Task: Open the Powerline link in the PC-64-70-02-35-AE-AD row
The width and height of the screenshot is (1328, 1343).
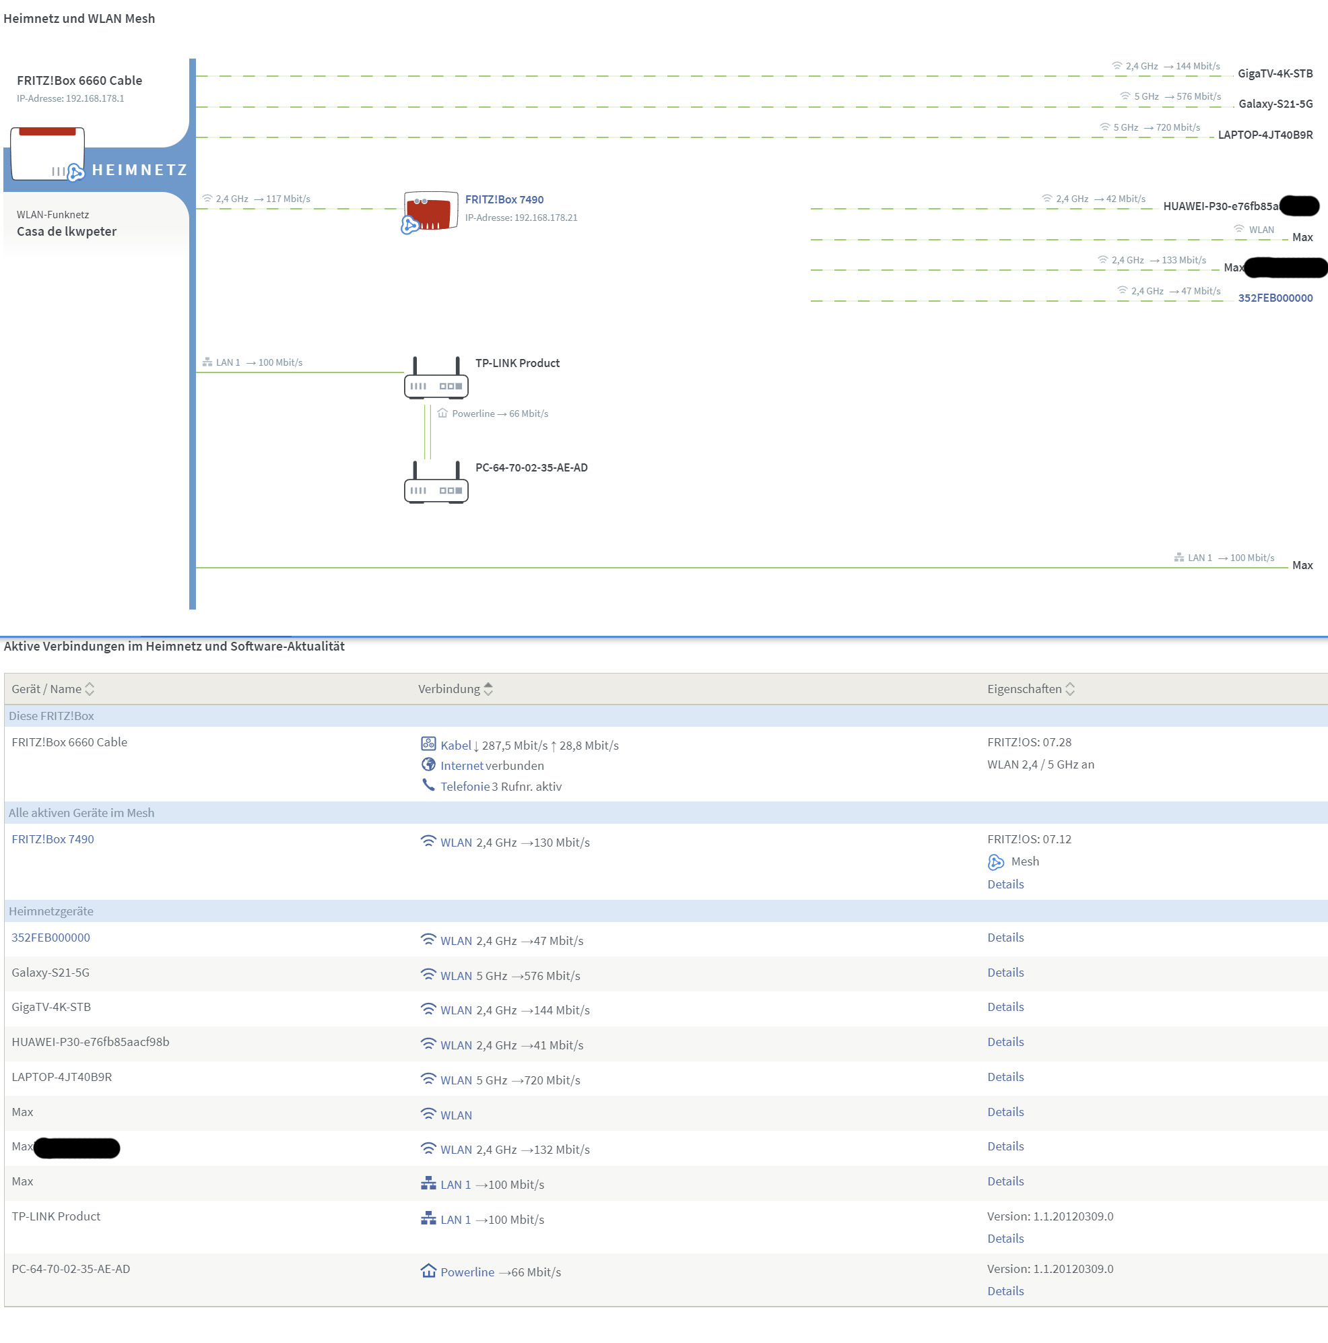Action: coord(467,1272)
